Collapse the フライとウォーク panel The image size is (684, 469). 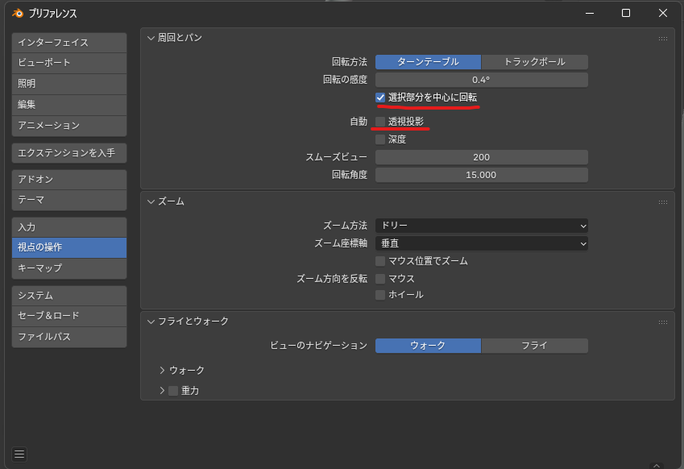[151, 322]
